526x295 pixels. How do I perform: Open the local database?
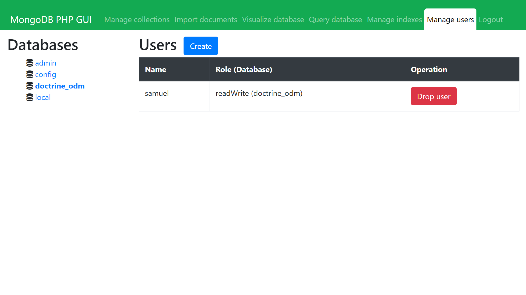43,98
